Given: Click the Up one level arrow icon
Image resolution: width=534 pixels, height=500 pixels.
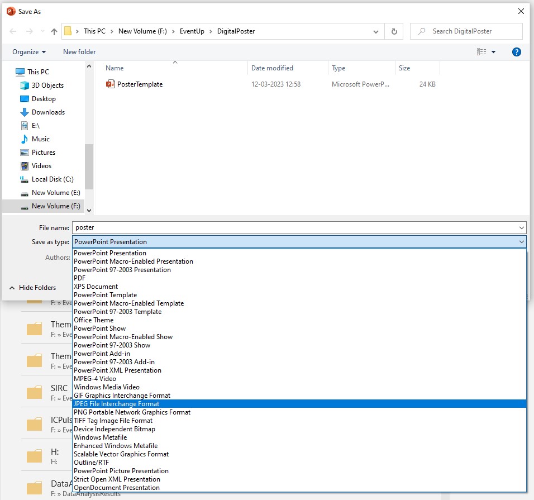Looking at the screenshot, I should click(54, 32).
